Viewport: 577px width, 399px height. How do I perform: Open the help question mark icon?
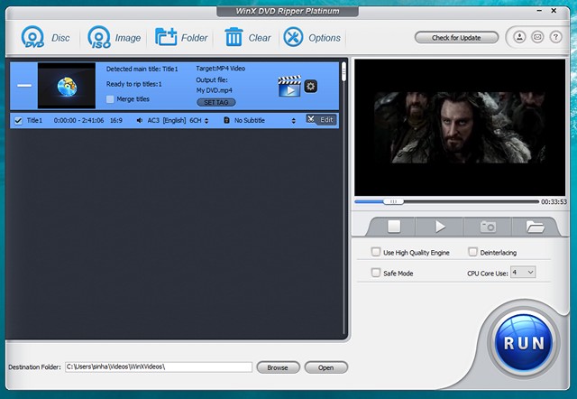[x=555, y=37]
